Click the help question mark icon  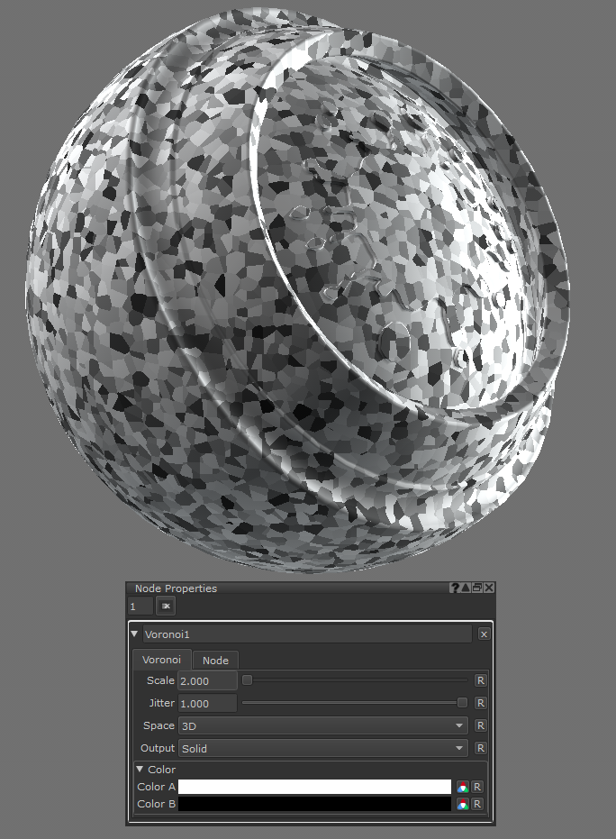click(x=456, y=588)
